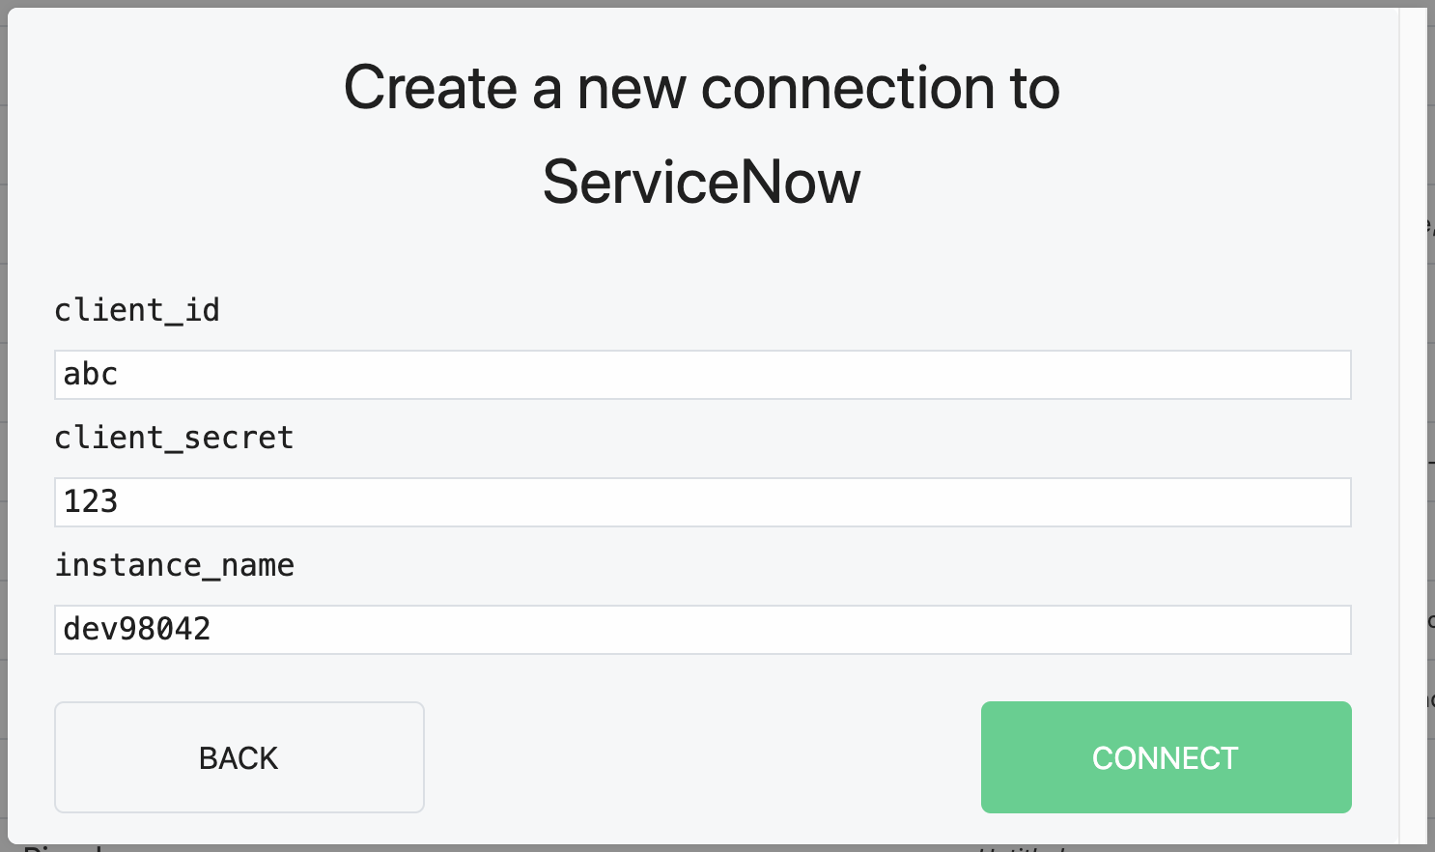Click the end of the client_id input box
The image size is (1435, 852).
click(x=1333, y=375)
